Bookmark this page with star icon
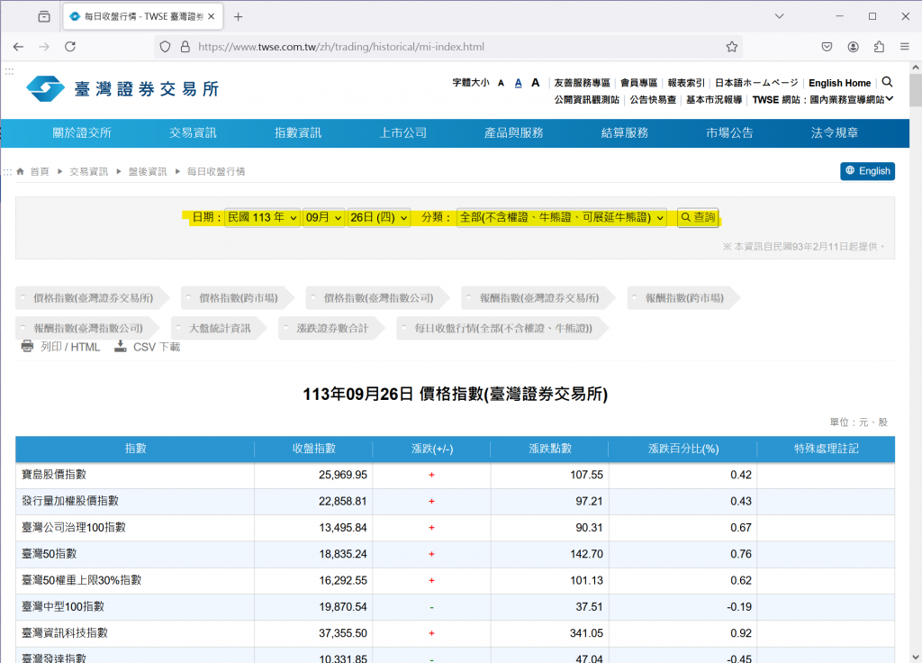922x663 pixels. click(731, 47)
